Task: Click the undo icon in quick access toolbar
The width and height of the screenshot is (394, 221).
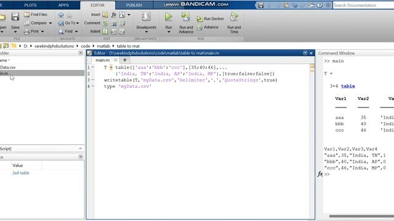Action: tap(295, 6)
